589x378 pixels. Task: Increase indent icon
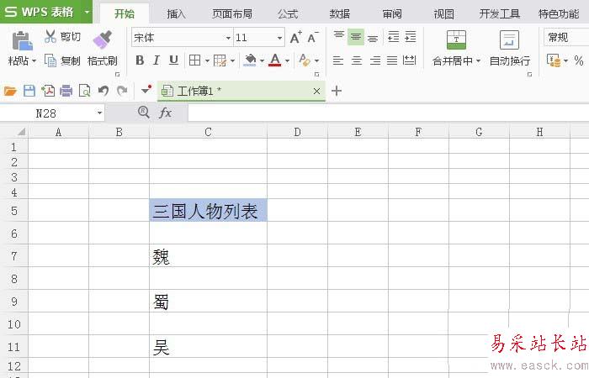(x=411, y=37)
